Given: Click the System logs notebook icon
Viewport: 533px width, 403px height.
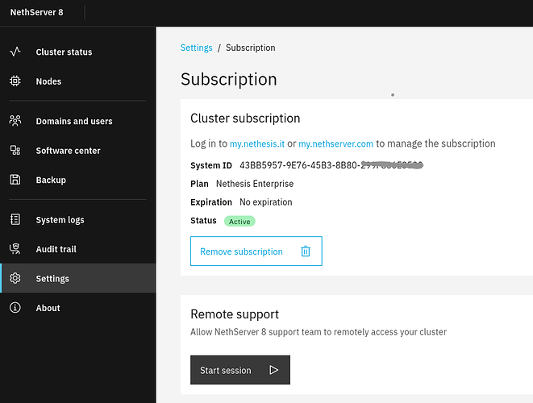Looking at the screenshot, I should tap(15, 219).
